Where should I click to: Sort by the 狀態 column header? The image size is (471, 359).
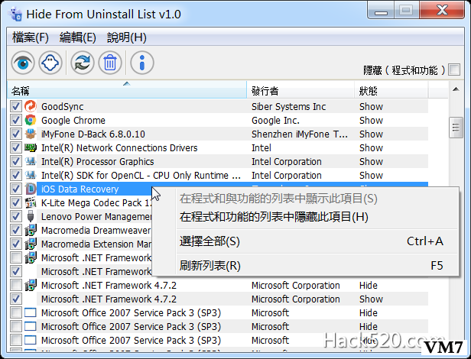391,90
